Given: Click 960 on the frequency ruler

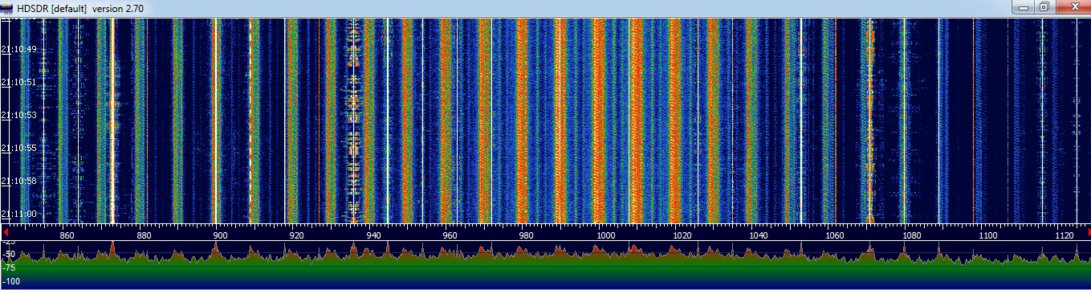Looking at the screenshot, I should (x=450, y=236).
